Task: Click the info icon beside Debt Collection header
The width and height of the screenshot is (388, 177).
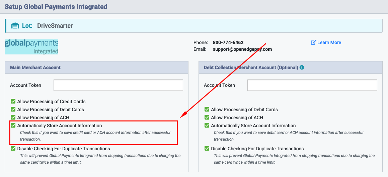Action: pyautogui.click(x=302, y=67)
